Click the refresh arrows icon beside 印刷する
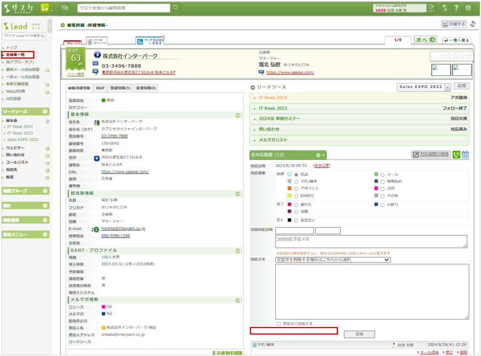This screenshot has height=356, width=481. click(x=473, y=24)
